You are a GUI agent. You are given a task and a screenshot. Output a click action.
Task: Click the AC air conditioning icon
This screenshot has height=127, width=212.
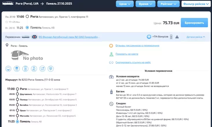coord(34,69)
